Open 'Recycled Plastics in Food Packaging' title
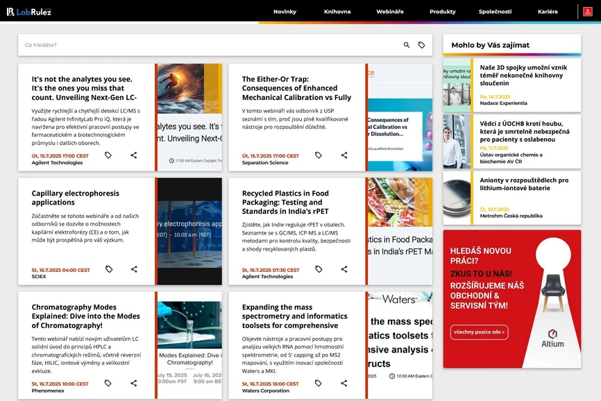The width and height of the screenshot is (601, 401). pos(285,202)
